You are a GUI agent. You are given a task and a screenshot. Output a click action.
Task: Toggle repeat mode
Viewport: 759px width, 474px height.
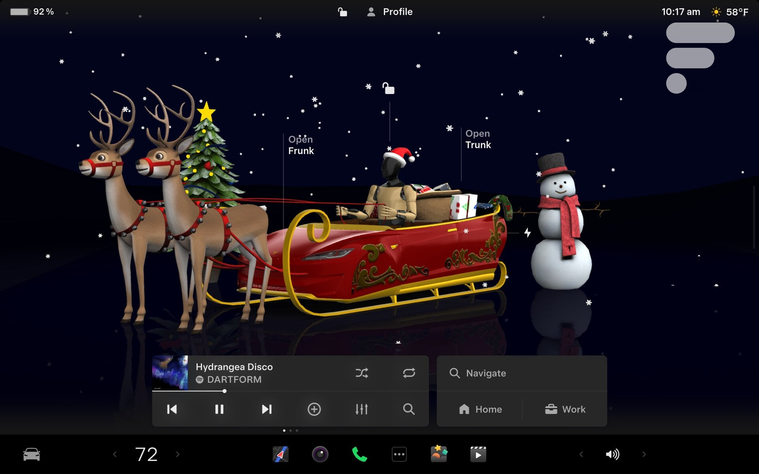pyautogui.click(x=409, y=373)
